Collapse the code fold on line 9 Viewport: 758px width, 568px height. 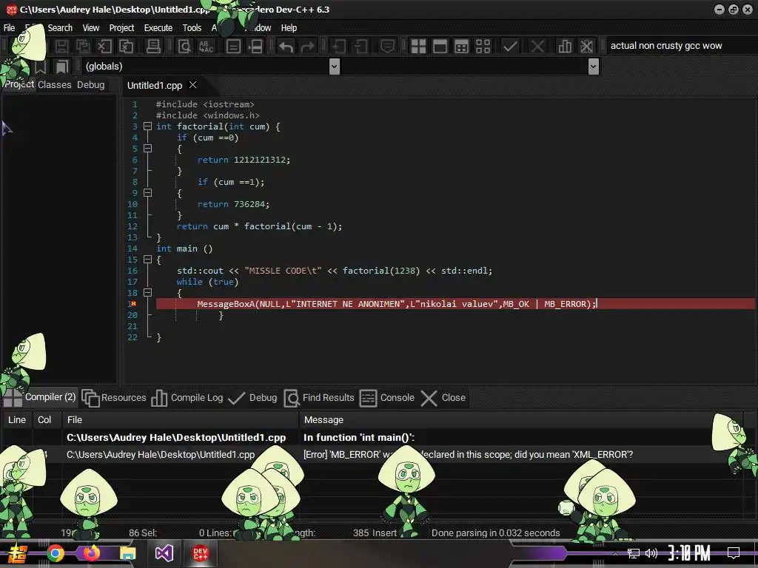(148, 193)
